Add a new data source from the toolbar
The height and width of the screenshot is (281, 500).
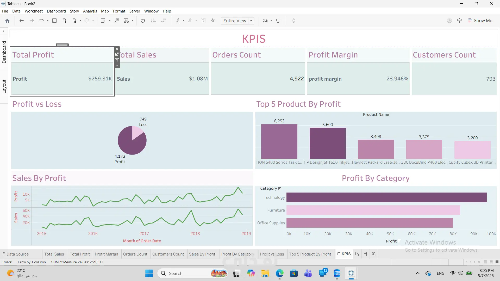click(64, 21)
